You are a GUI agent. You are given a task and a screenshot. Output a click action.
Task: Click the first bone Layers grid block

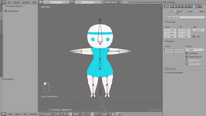pos(169,51)
